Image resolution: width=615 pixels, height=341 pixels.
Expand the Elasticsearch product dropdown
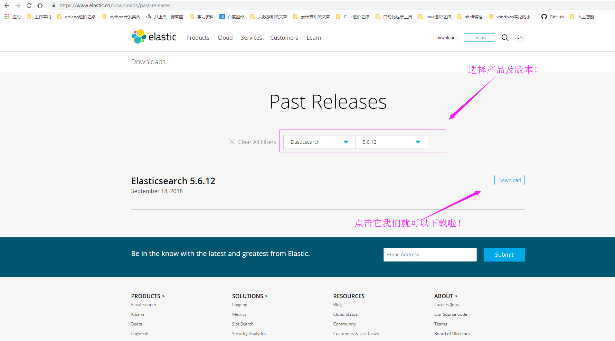(320, 142)
